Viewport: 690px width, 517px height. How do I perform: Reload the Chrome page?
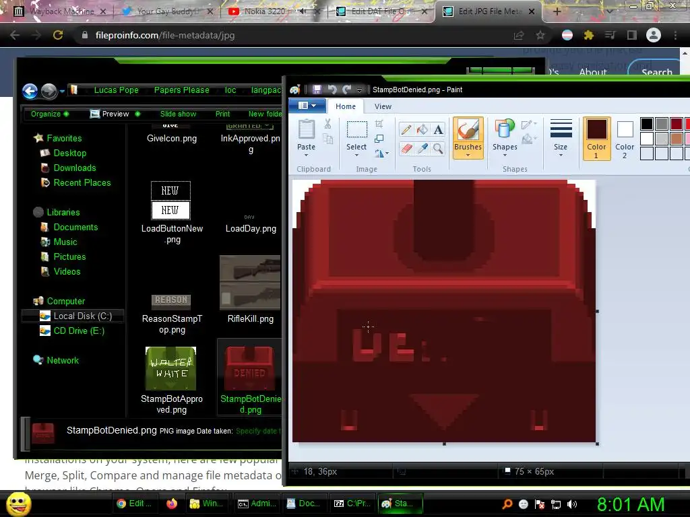tap(58, 35)
